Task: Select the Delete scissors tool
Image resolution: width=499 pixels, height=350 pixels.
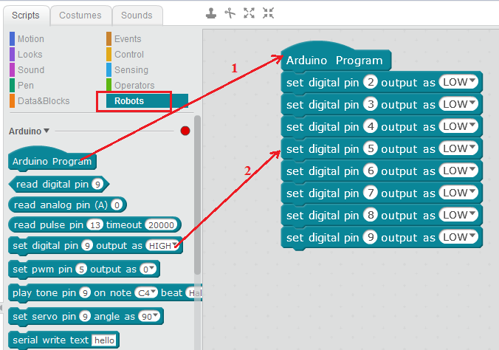Action: pos(230,13)
